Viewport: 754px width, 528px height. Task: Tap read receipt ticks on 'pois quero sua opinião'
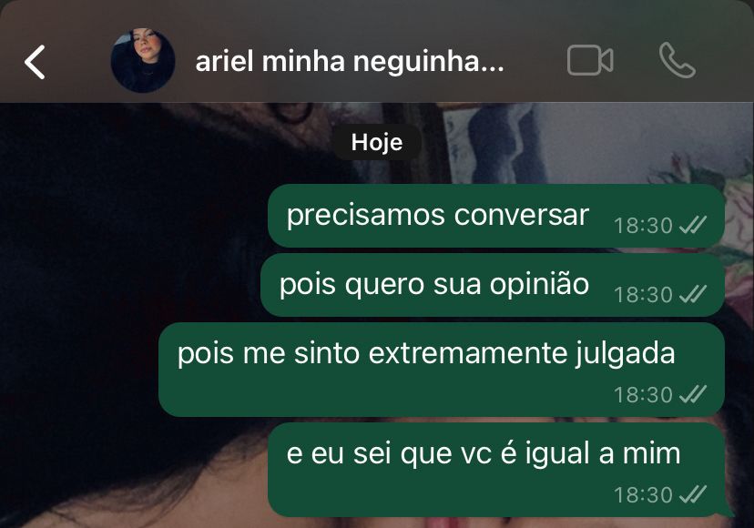693,294
